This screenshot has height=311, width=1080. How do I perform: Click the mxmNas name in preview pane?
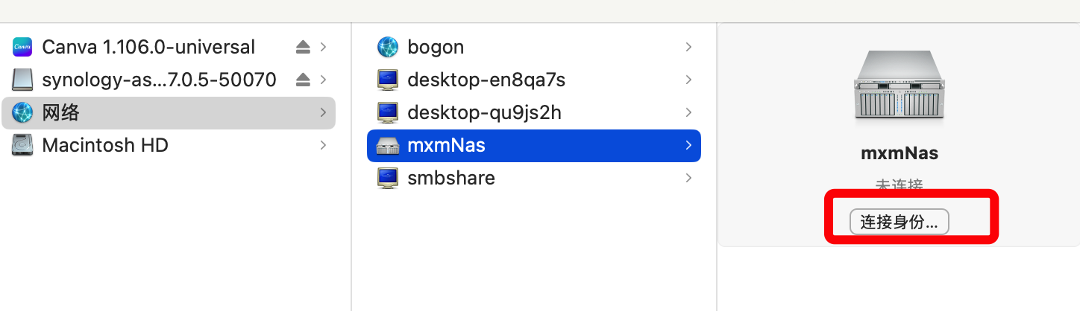click(x=899, y=153)
